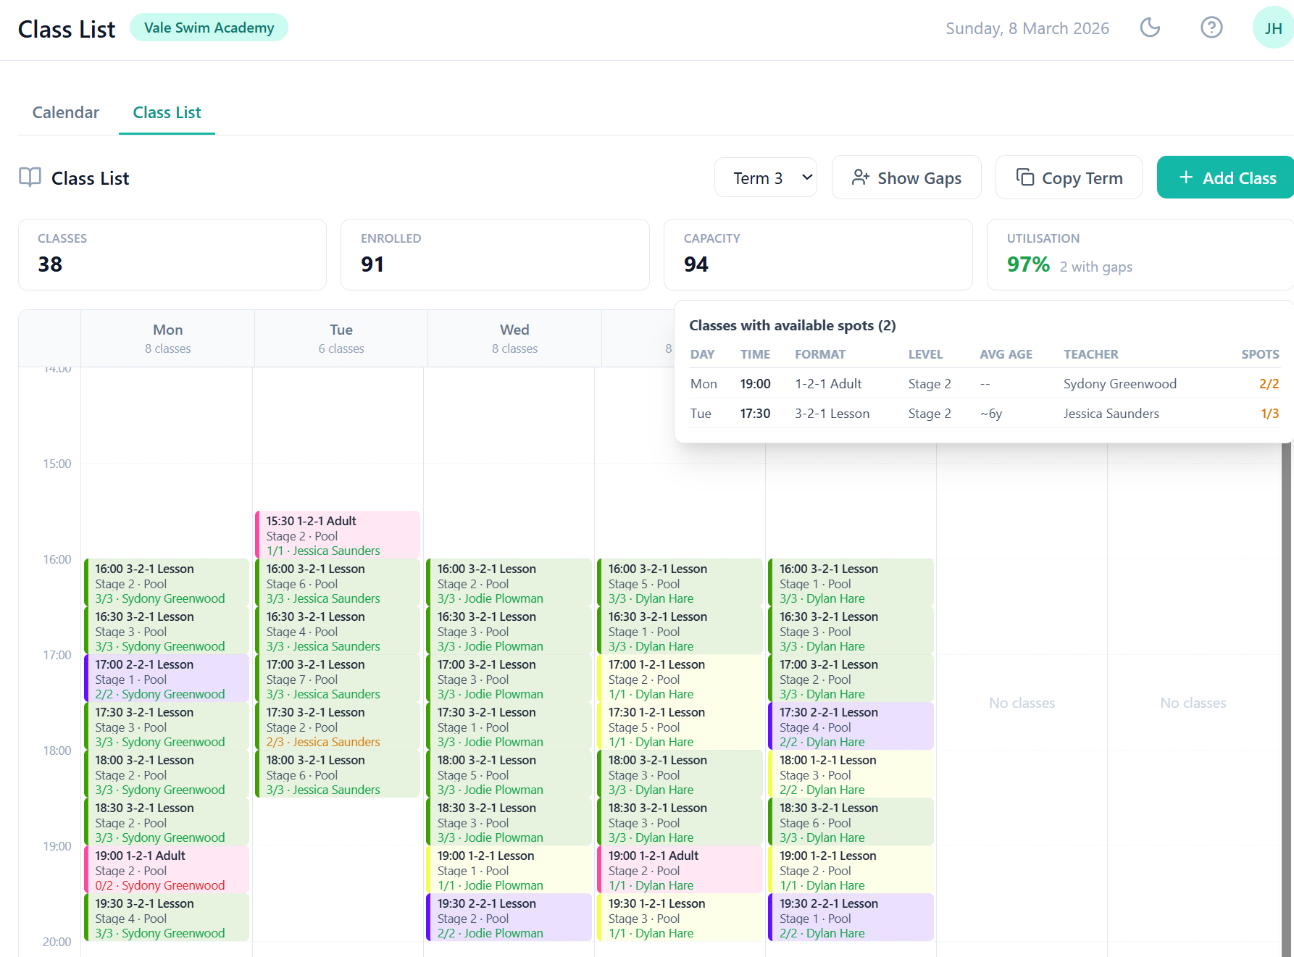The height and width of the screenshot is (957, 1294).
Task: Click the Vale Swim Academy badge
Action: (x=209, y=27)
